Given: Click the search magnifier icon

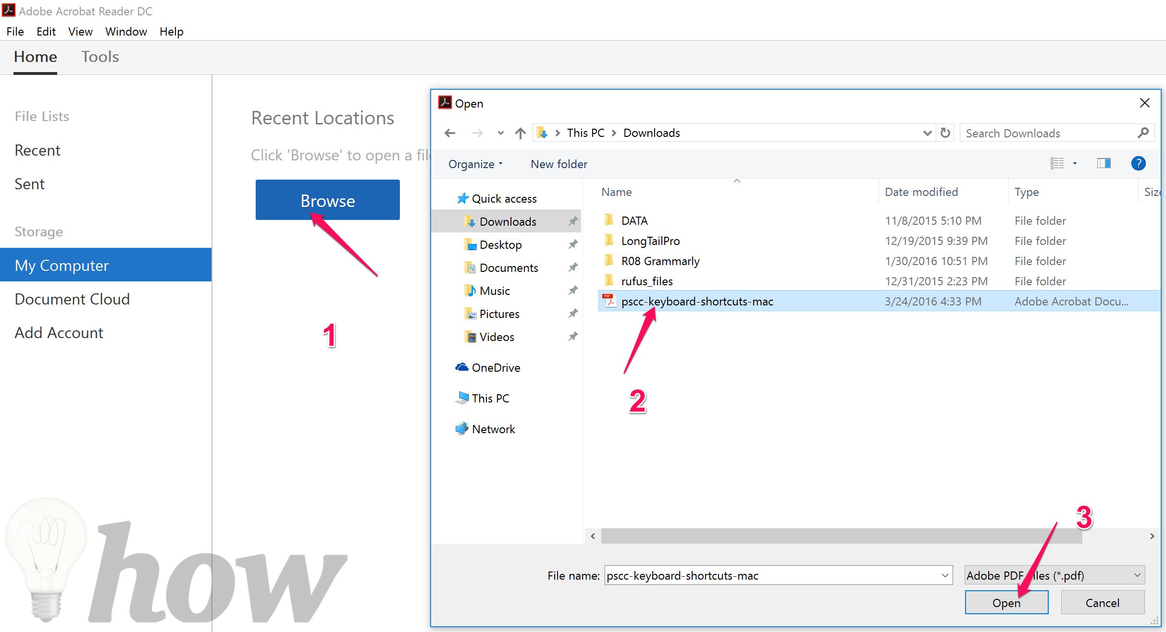Looking at the screenshot, I should [x=1143, y=133].
